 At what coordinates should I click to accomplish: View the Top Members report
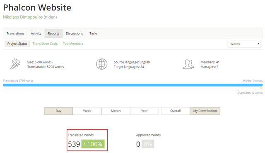(73, 44)
